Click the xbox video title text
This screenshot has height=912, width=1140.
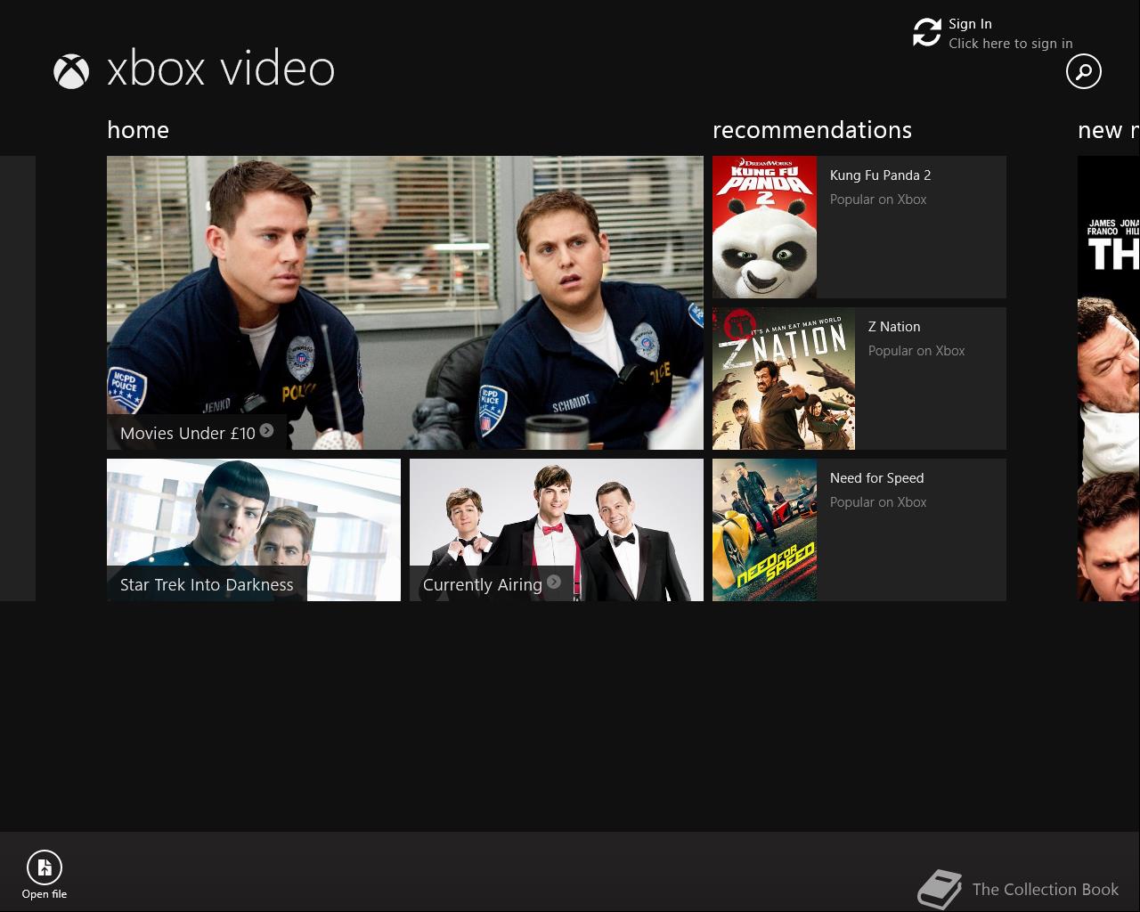click(x=221, y=69)
